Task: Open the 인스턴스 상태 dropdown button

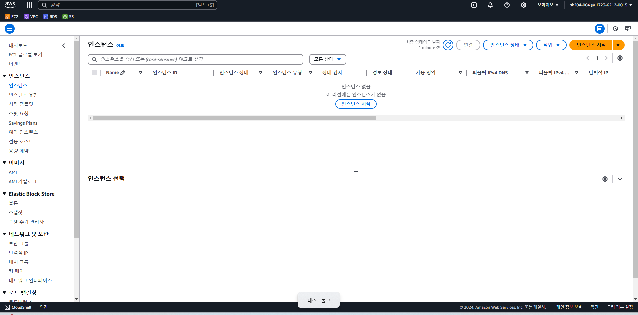Action: click(x=508, y=45)
